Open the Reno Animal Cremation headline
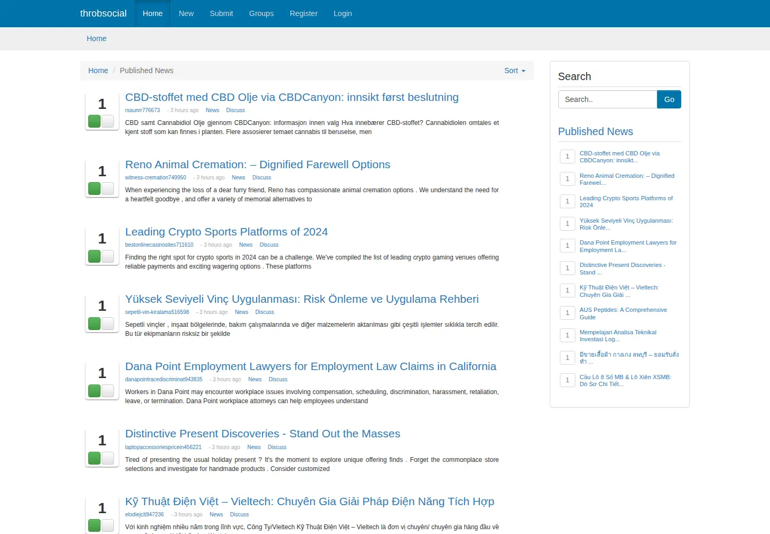 [x=258, y=164]
